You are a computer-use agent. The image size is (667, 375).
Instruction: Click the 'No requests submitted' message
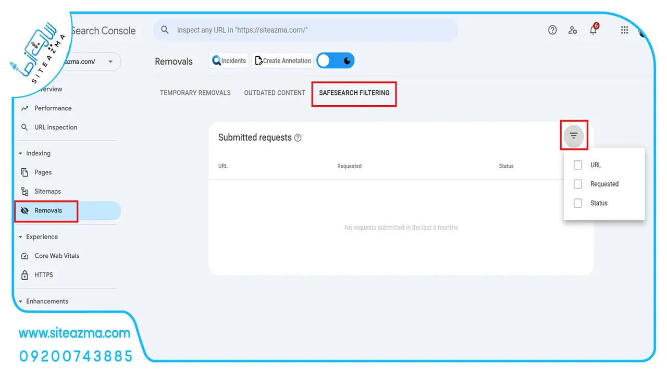pos(401,228)
